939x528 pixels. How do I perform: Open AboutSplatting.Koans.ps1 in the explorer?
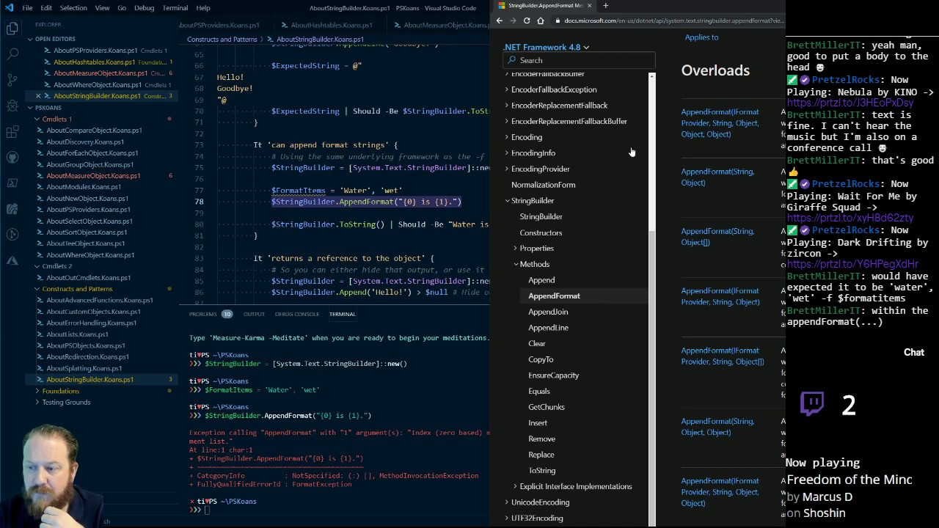(84, 368)
